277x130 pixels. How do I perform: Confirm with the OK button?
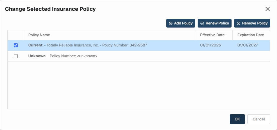(237, 119)
